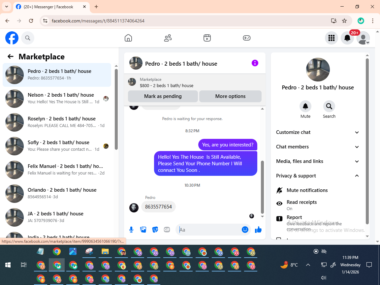
Task: Click the large listing photo in info panel
Action: coord(318,70)
